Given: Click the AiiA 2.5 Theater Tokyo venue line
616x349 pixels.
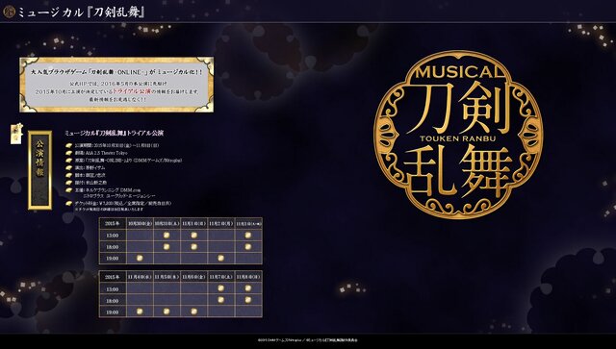Looking at the screenshot, I should click(x=101, y=153).
